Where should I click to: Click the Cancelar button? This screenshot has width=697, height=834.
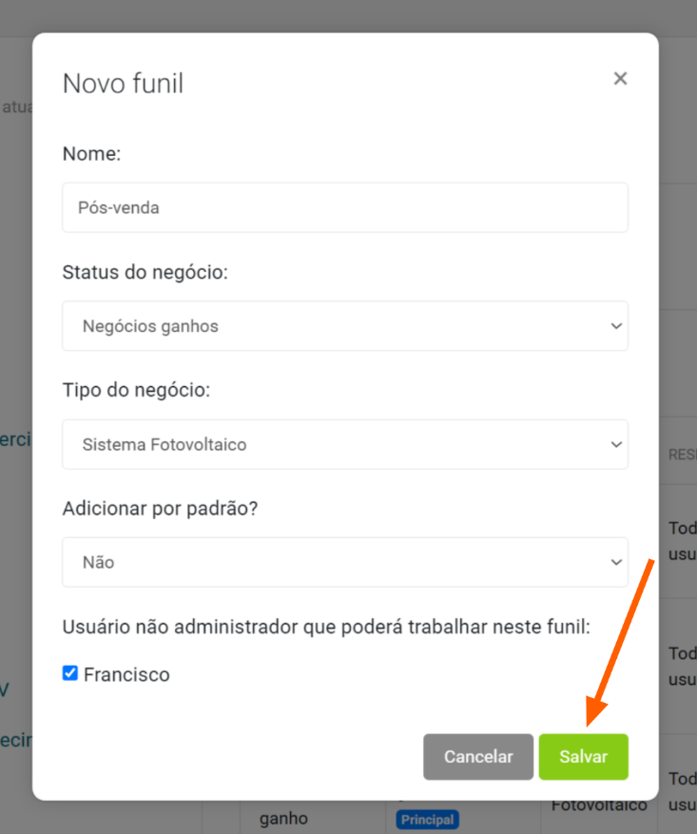point(478,757)
